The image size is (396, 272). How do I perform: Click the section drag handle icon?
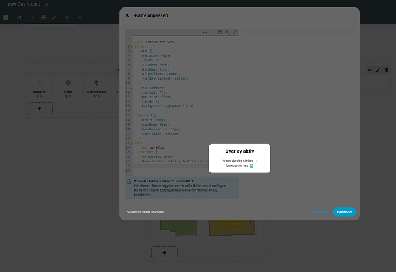coord(370,70)
